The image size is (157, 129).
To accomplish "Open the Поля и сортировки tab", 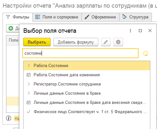I will click(x=57, y=17).
